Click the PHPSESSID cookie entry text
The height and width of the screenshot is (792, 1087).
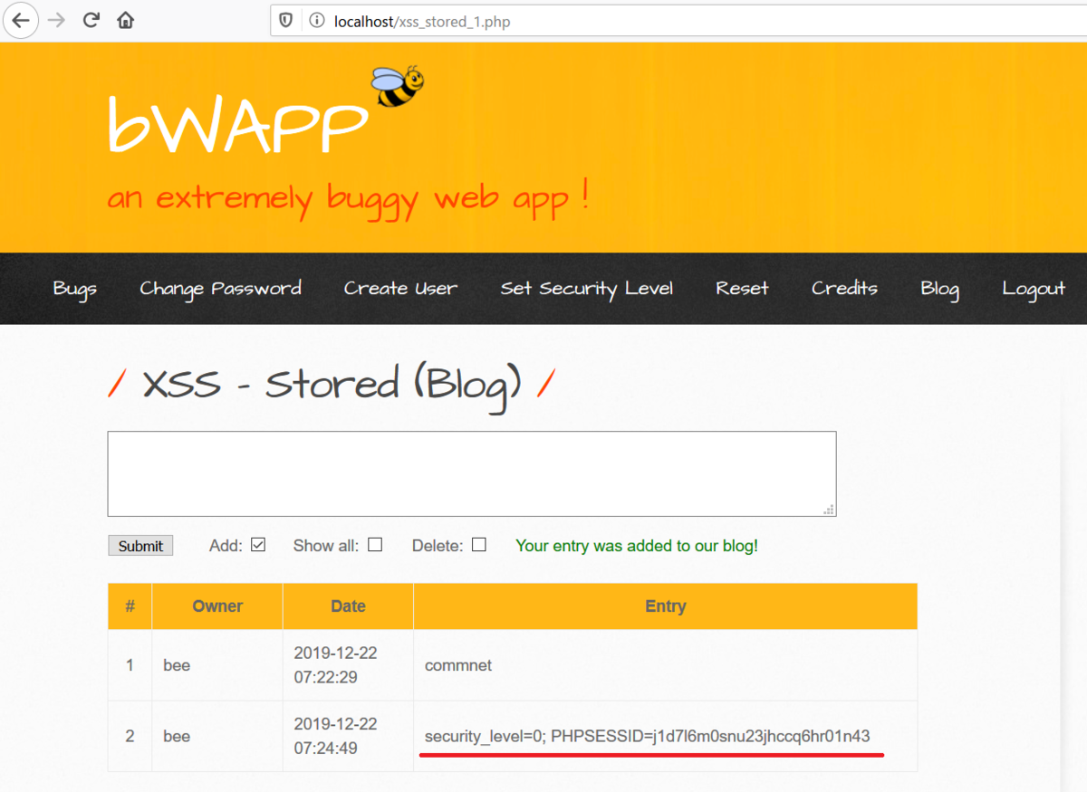(648, 737)
